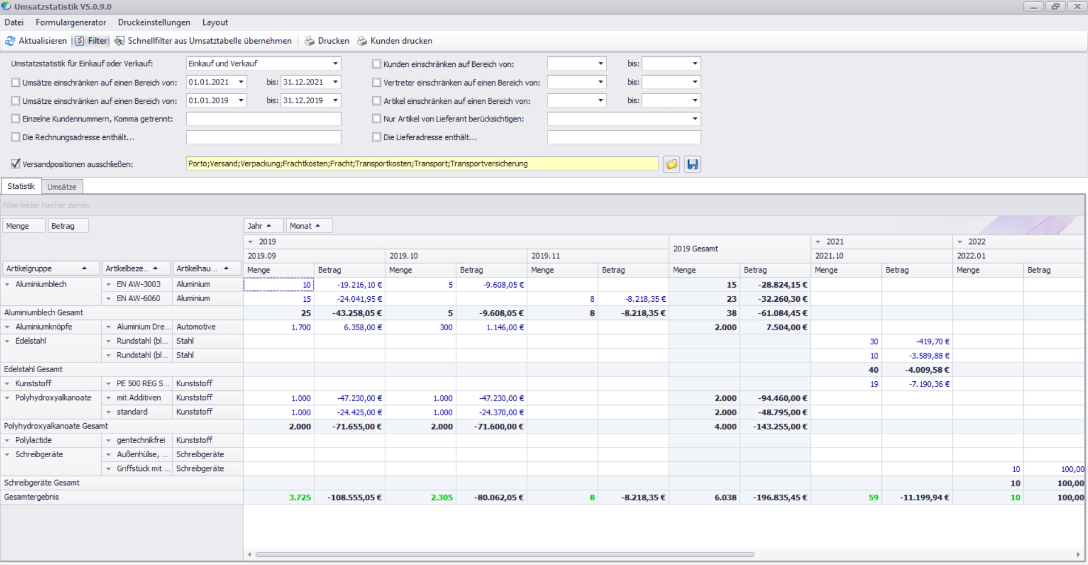1088x565 pixels.
Task: Click the blue save disk icon
Action: click(692, 164)
